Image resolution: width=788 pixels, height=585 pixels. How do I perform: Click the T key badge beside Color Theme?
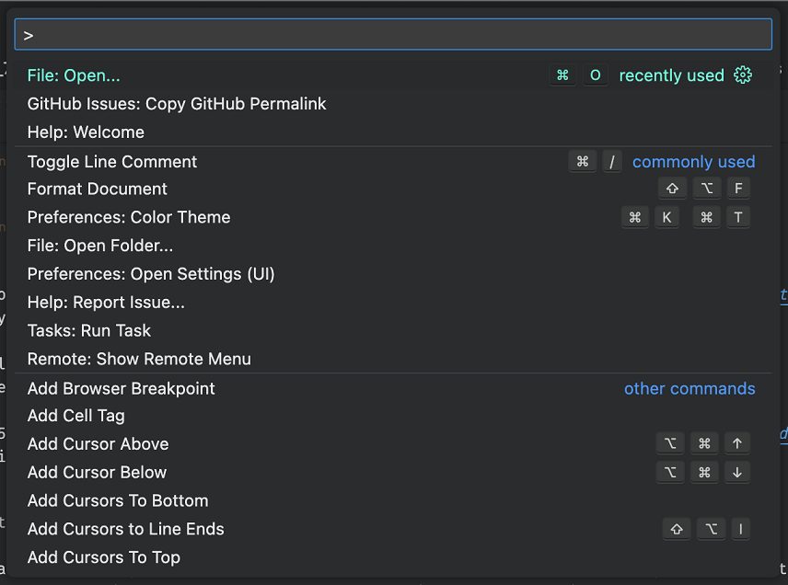click(x=738, y=217)
